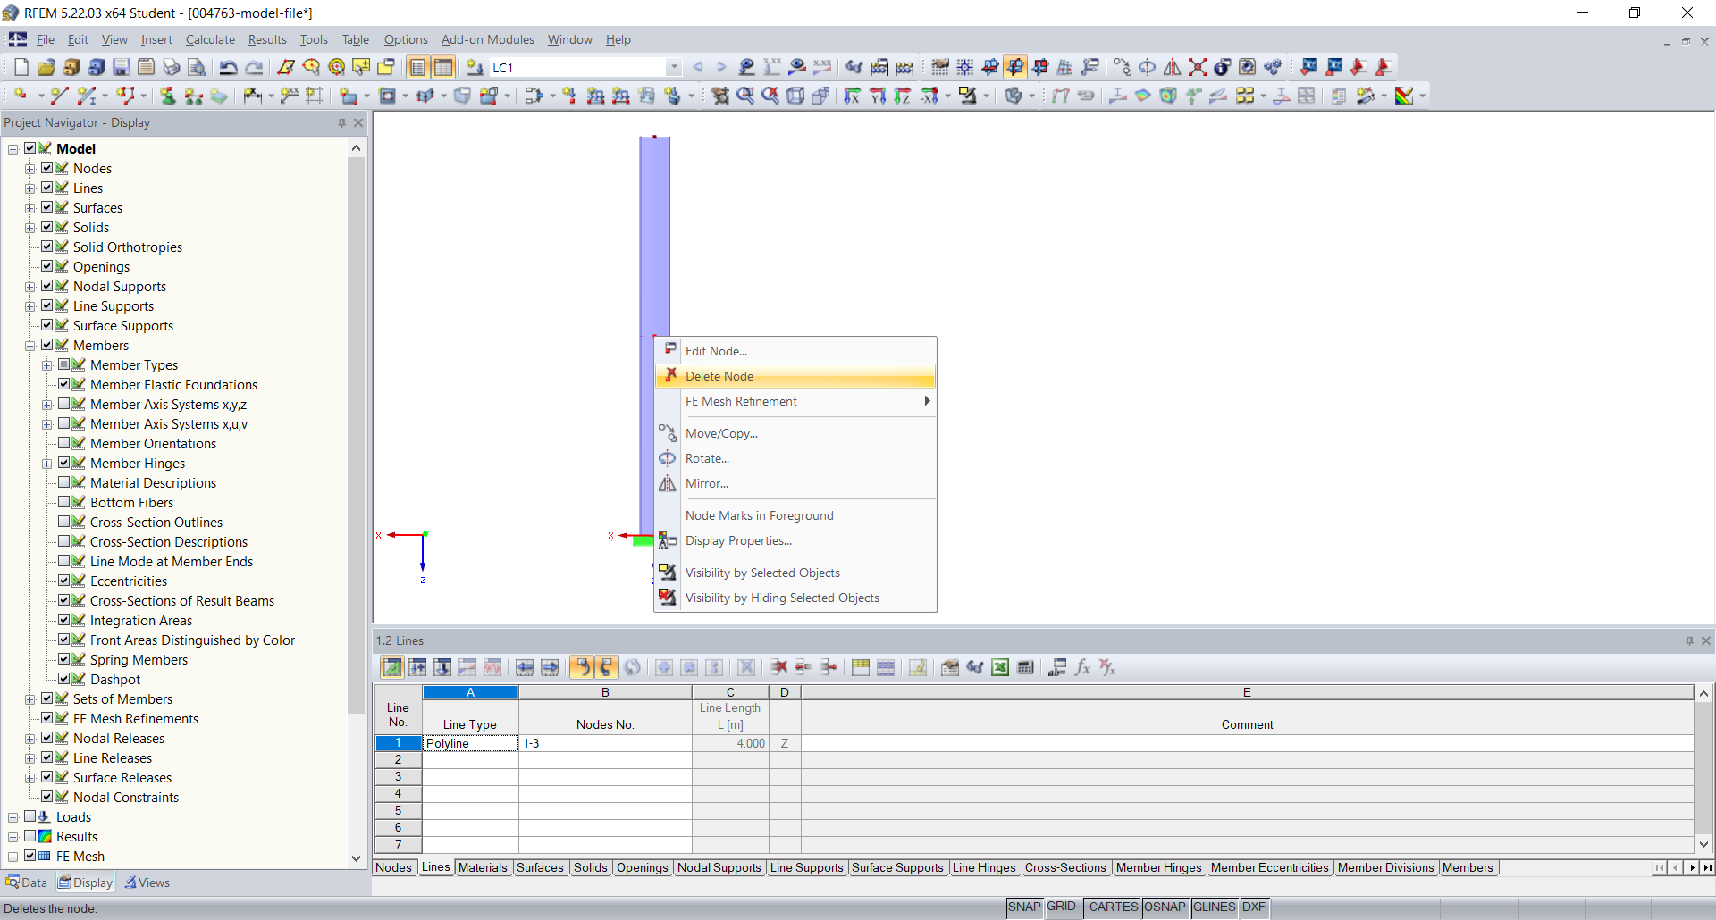Open the formula editor fx icon
The height and width of the screenshot is (920, 1716).
[x=1082, y=667]
